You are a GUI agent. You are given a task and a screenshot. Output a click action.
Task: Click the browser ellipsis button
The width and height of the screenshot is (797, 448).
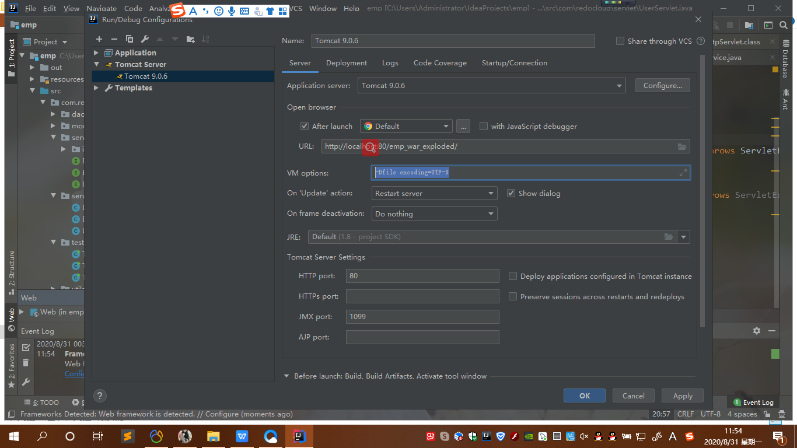(463, 126)
